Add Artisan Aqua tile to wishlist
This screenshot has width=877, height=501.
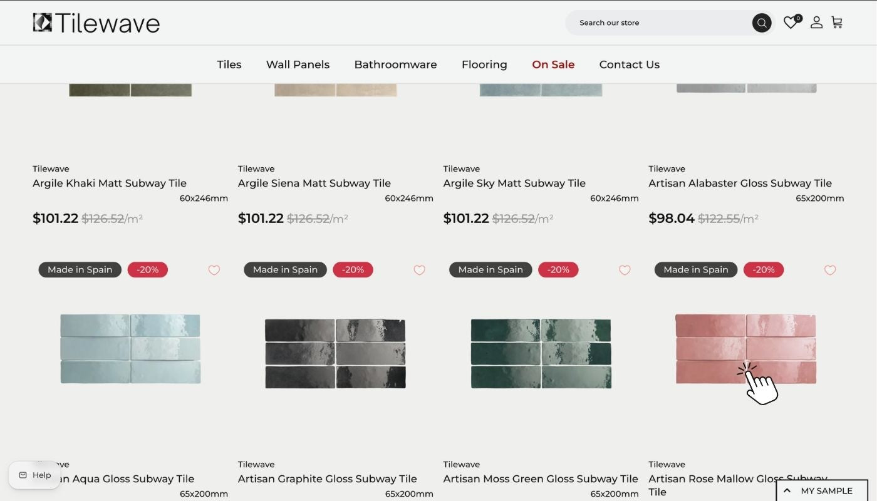[x=214, y=270]
